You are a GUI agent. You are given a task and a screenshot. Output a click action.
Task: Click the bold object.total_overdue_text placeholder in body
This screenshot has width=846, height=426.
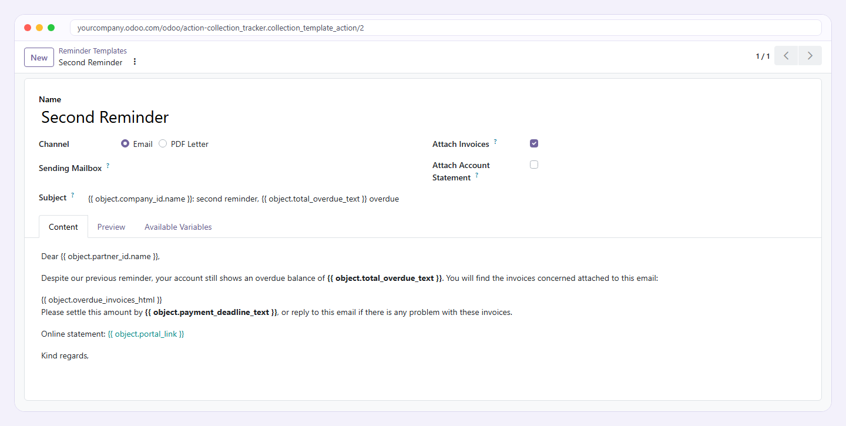(x=385, y=278)
